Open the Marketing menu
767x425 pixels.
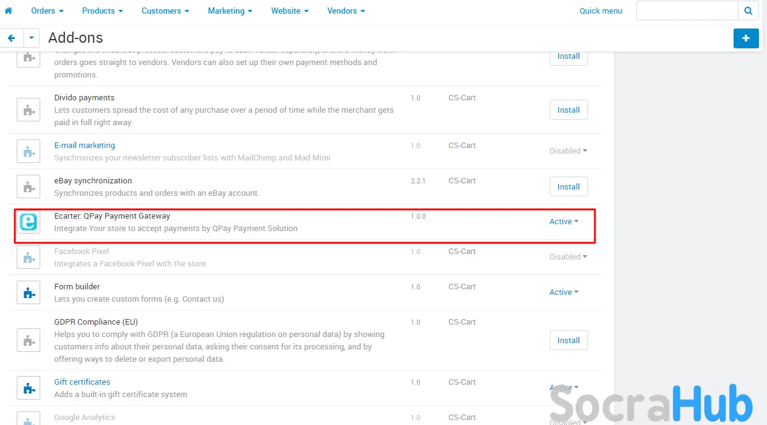[x=230, y=11]
